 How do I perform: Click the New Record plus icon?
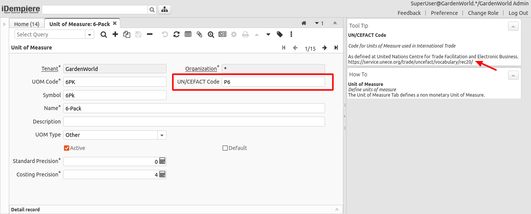point(115,35)
